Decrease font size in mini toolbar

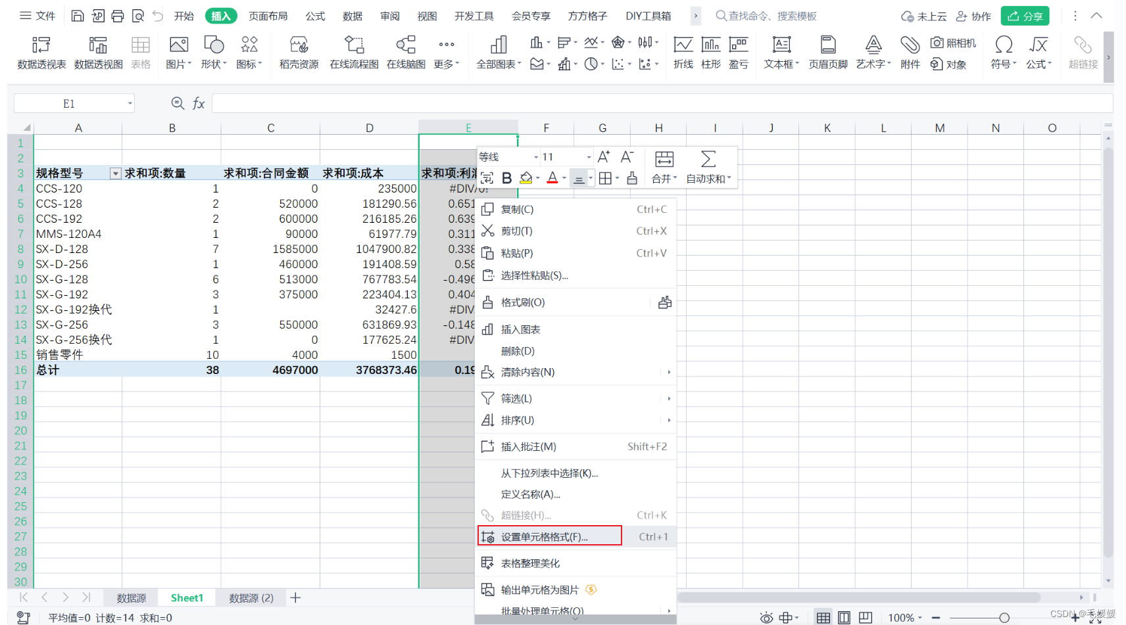(627, 156)
